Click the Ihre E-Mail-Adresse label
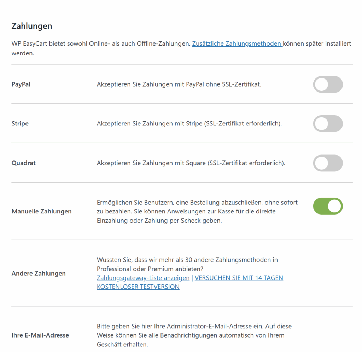The image size is (362, 352). (40, 335)
